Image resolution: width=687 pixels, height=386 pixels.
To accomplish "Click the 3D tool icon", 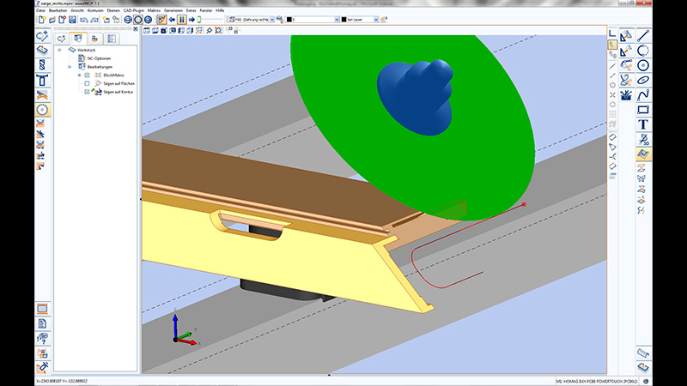I will [x=643, y=140].
